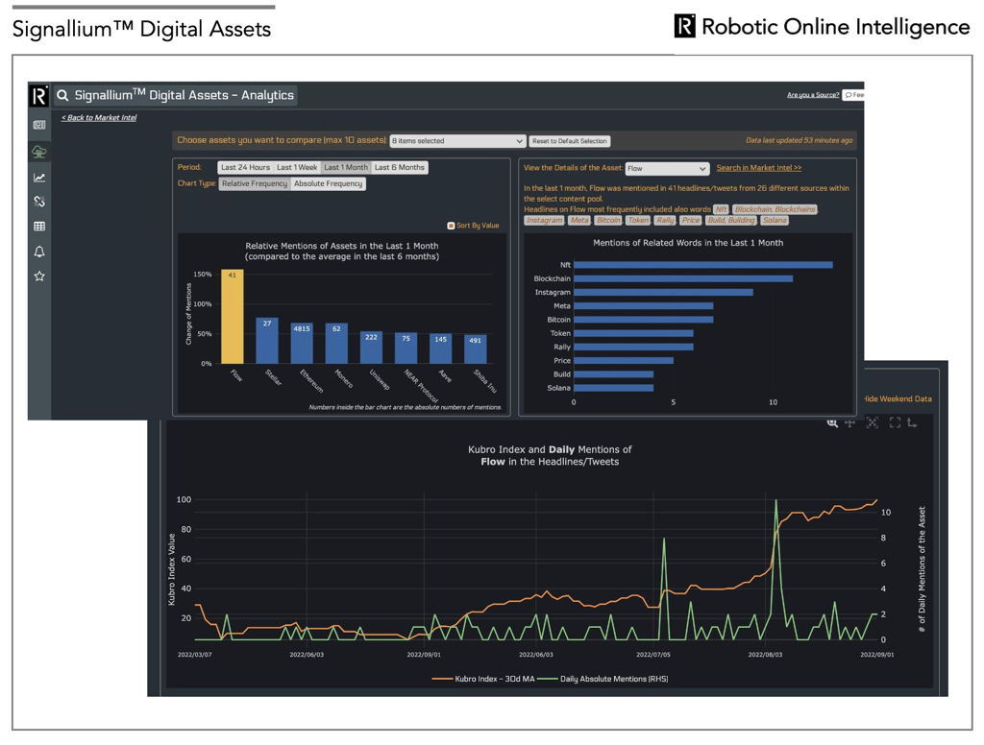Click the yellow Flow bar in chart

pyautogui.click(x=233, y=317)
